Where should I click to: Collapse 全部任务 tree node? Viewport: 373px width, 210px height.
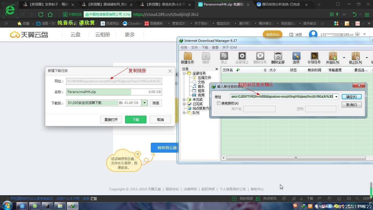(x=185, y=73)
